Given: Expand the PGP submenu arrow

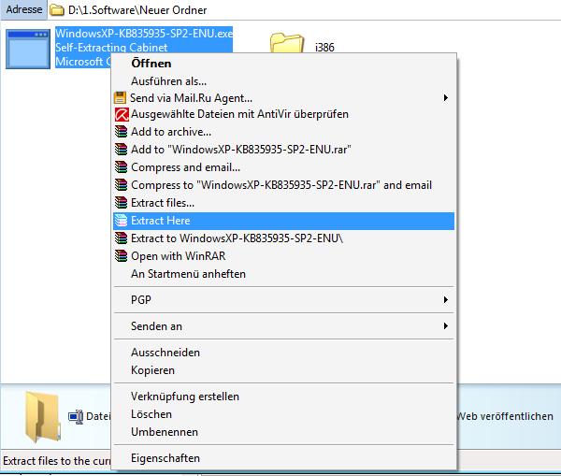Looking at the screenshot, I should [x=445, y=299].
